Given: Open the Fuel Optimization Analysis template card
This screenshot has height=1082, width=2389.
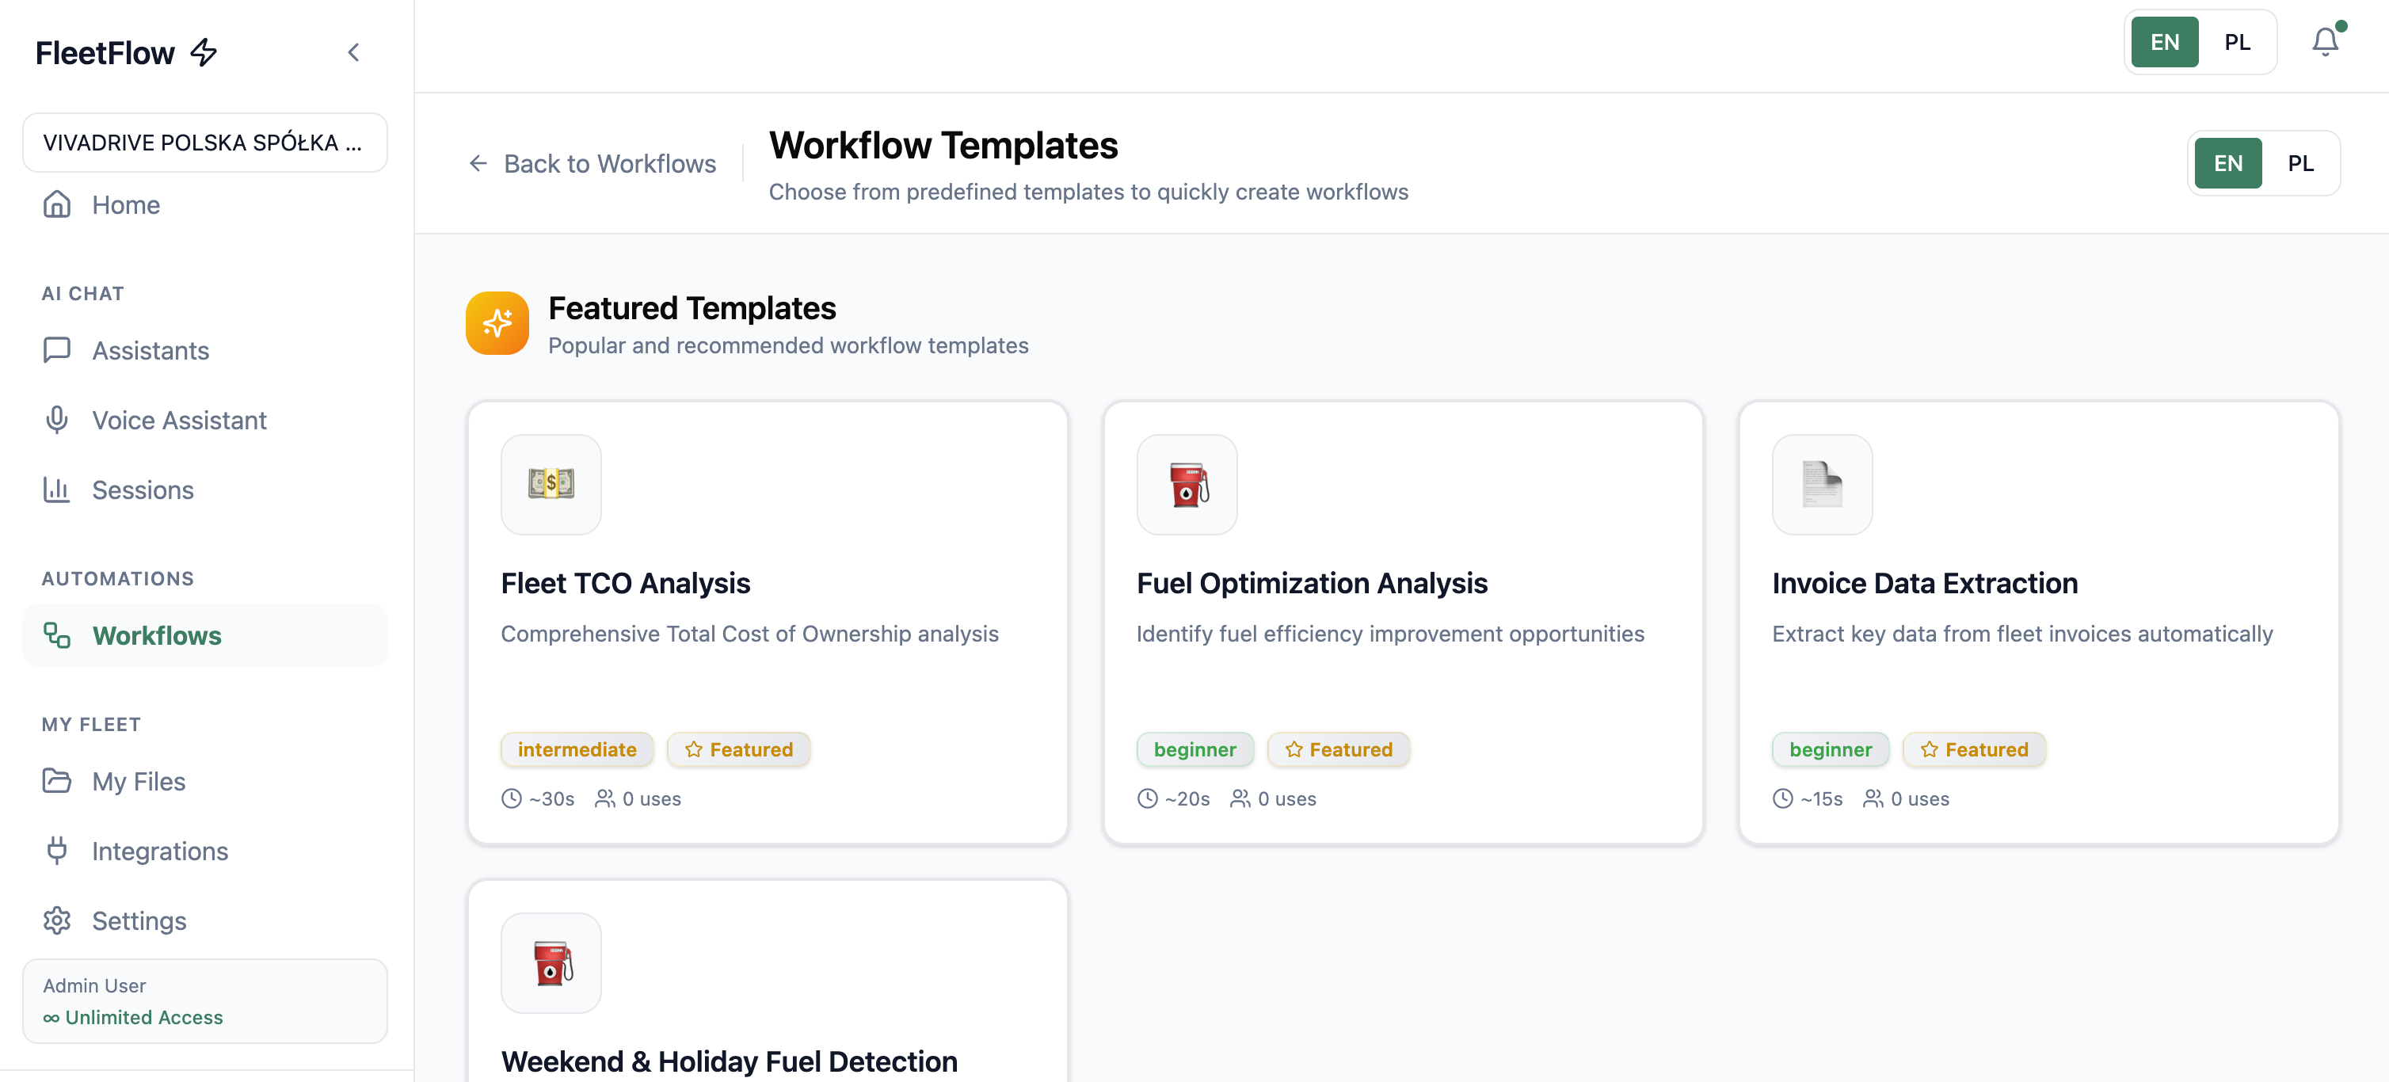Looking at the screenshot, I should coord(1402,622).
